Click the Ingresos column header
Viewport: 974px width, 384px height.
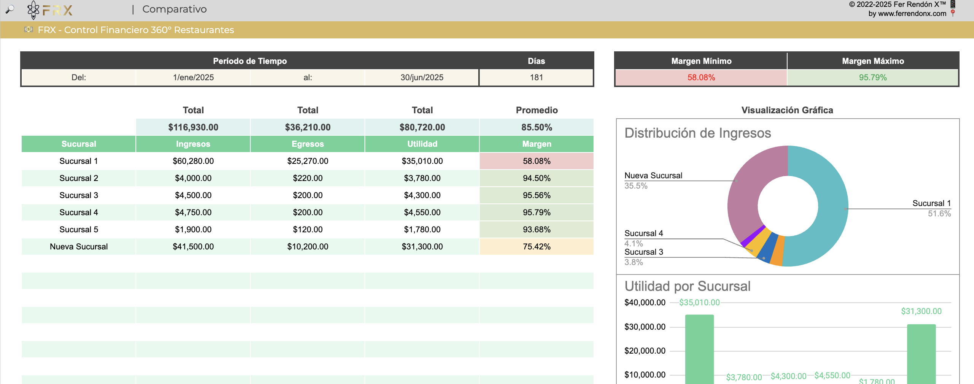pos(193,144)
